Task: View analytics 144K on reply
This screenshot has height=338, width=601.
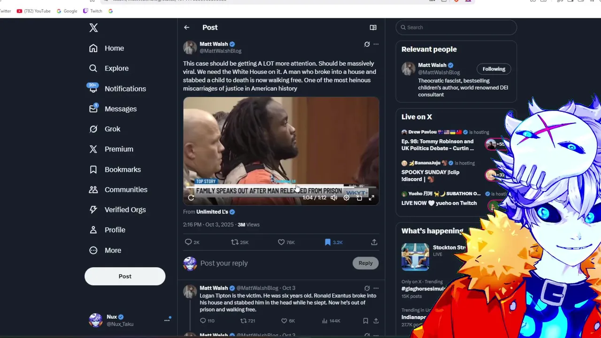Action: point(331,321)
